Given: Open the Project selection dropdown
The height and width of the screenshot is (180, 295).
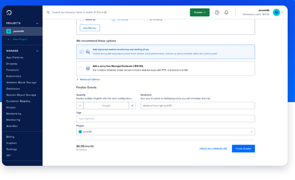Looking at the screenshot, I should click(x=166, y=132).
